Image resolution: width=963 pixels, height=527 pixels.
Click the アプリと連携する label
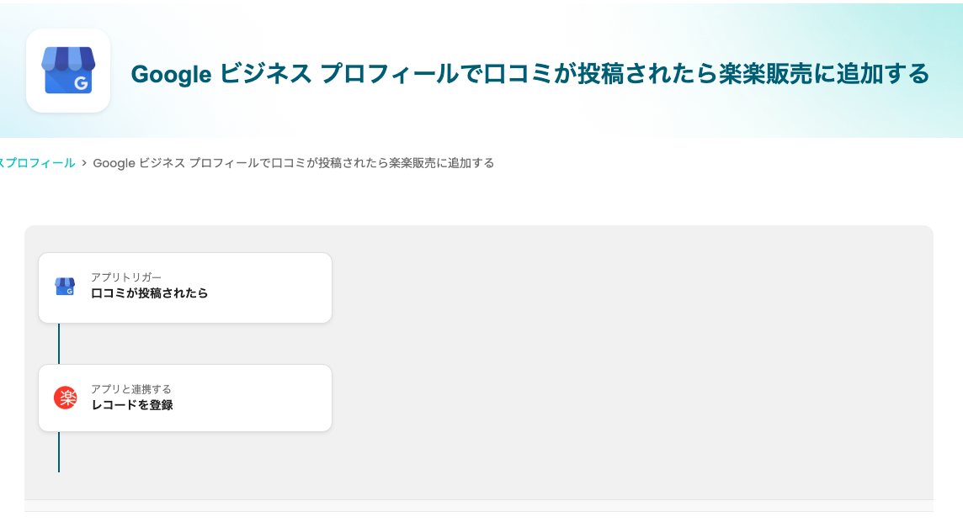pyautogui.click(x=130, y=389)
